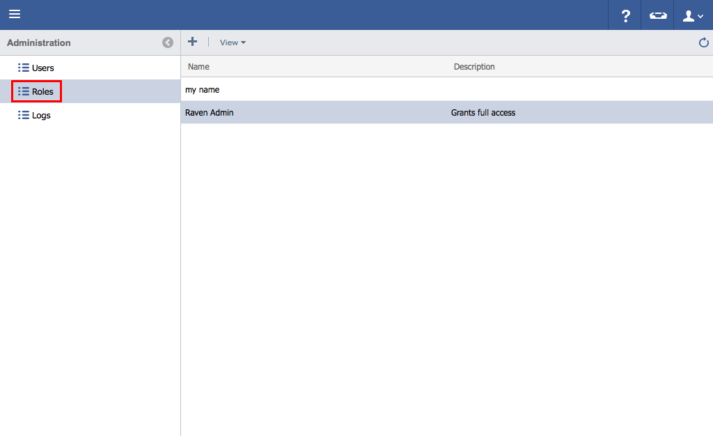
Task: Click the Administration panel title
Action: [x=39, y=42]
